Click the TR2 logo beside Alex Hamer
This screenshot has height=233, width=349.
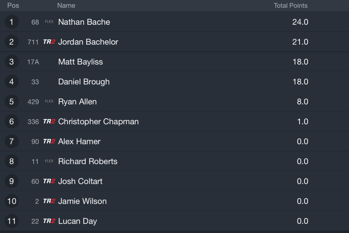(49, 141)
